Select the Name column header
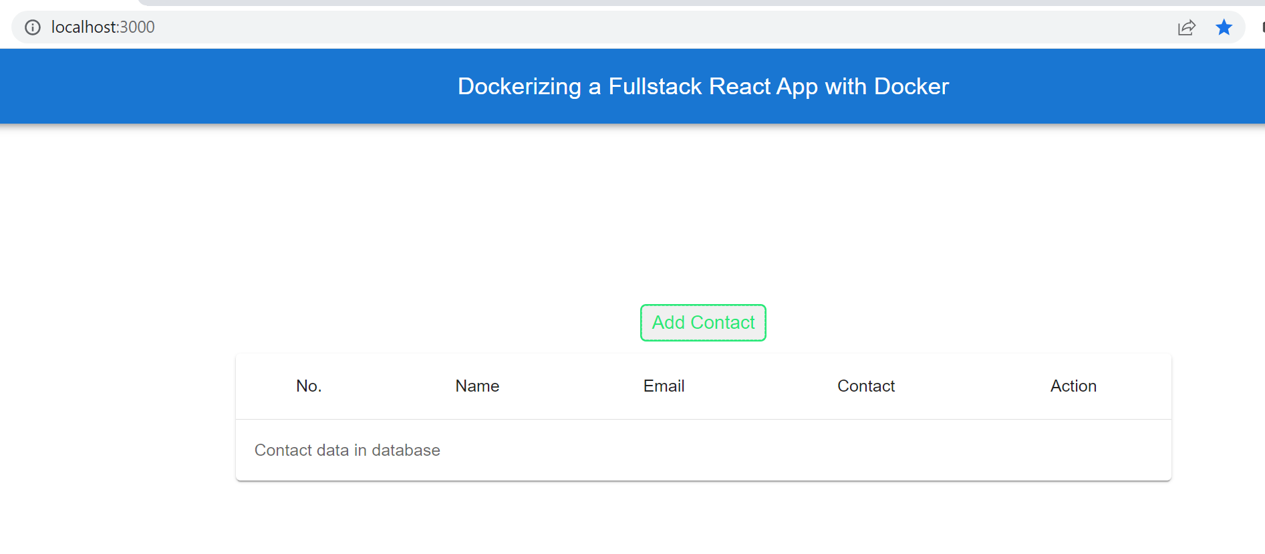 477,386
